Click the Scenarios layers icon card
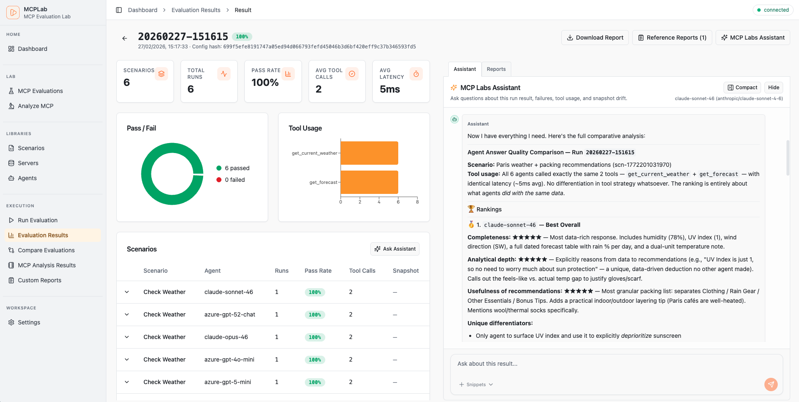Image resolution: width=799 pixels, height=402 pixels. 161,74
